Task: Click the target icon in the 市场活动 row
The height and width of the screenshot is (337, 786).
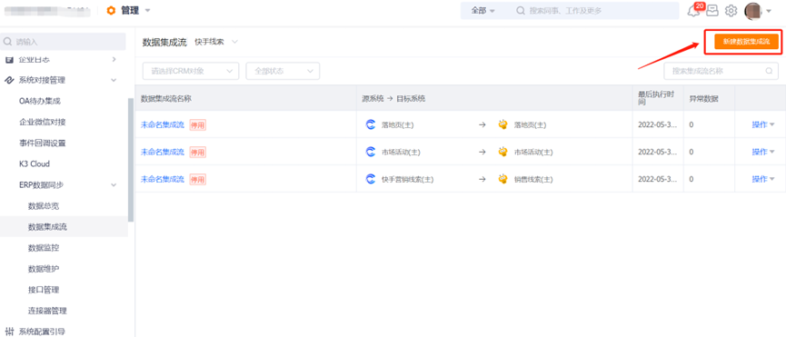Action: click(x=502, y=152)
